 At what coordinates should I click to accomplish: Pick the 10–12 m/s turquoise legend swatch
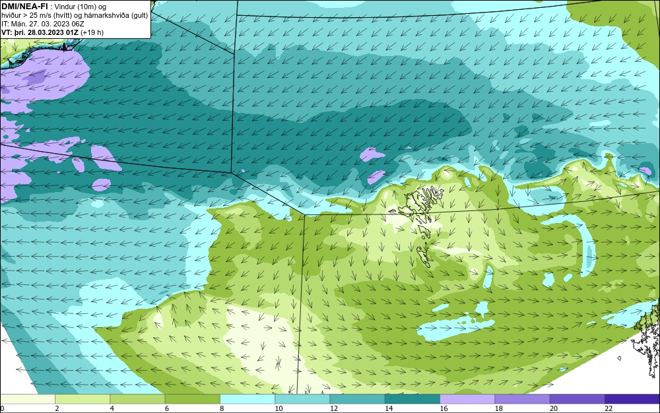coord(302,399)
